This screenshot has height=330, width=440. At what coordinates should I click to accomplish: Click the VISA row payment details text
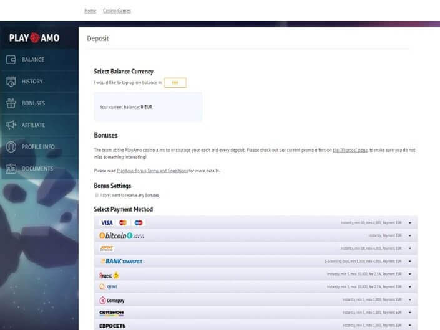pos(371,223)
